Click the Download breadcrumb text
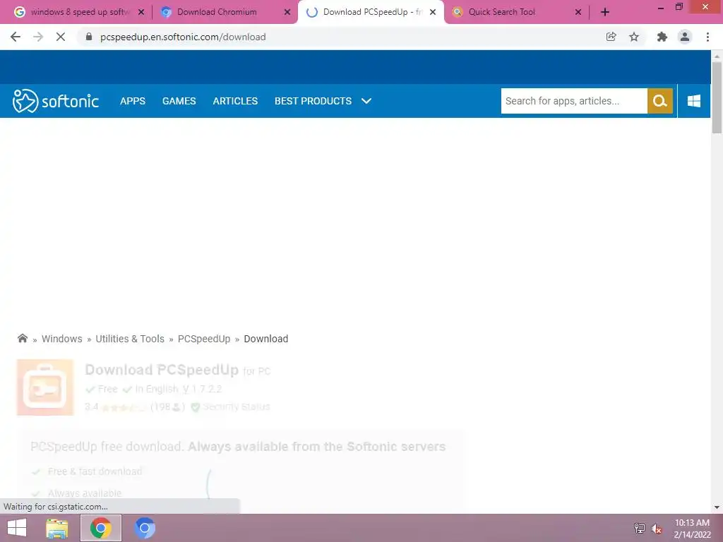Image resolution: width=723 pixels, height=542 pixels. coord(266,339)
